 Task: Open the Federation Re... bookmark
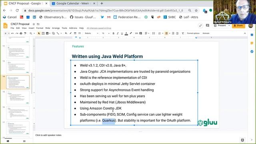click(127, 17)
